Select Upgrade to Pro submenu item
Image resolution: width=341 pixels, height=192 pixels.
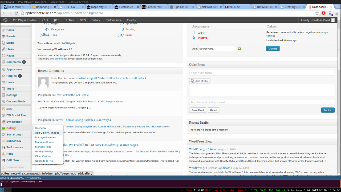click(x=44, y=161)
